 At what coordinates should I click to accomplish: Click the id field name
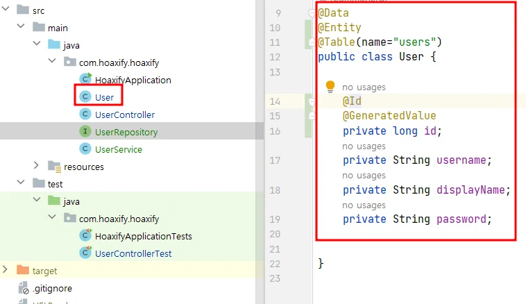click(430, 131)
